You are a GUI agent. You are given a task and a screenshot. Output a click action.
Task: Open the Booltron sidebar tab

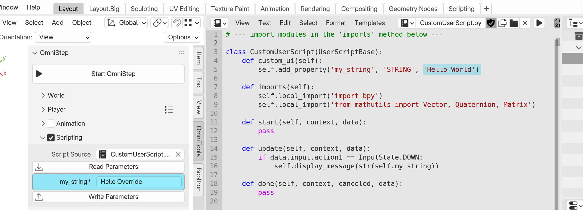(x=199, y=180)
